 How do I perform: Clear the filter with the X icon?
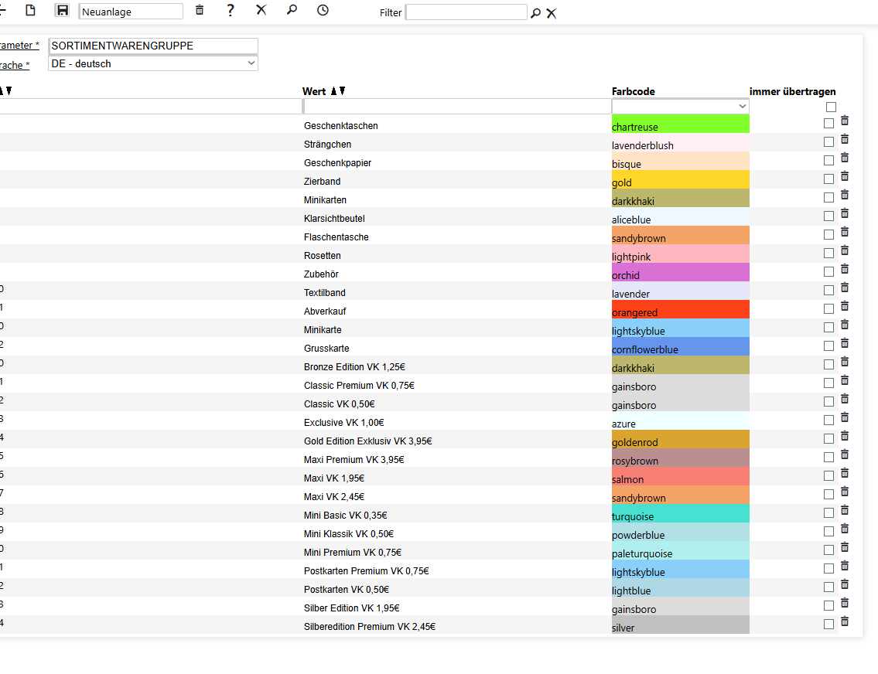point(552,13)
